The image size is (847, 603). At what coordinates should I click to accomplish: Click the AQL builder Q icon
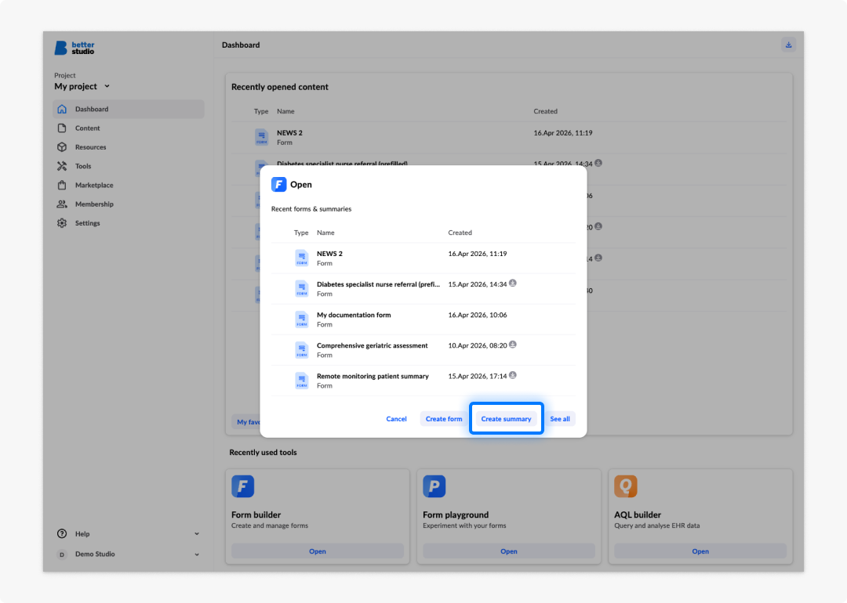pos(626,486)
